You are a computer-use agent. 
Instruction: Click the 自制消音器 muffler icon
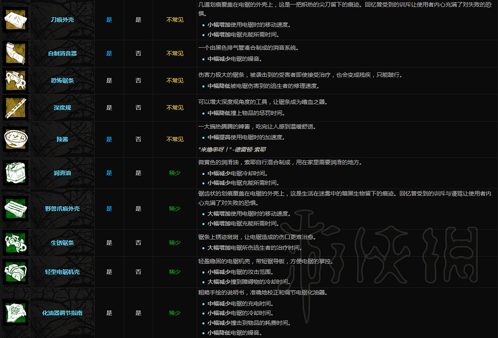(x=15, y=53)
